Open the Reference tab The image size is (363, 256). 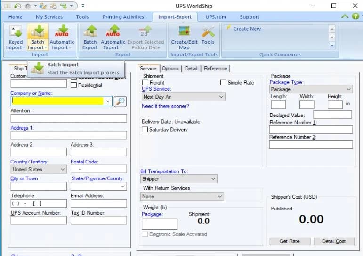215,69
